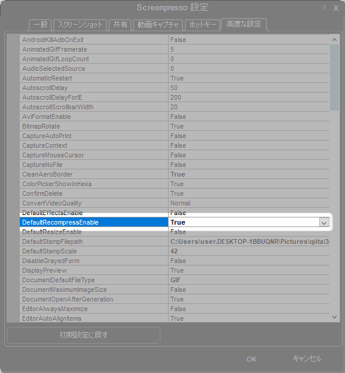Click the 初期設定に戻す button
The image size is (345, 373).
83,335
